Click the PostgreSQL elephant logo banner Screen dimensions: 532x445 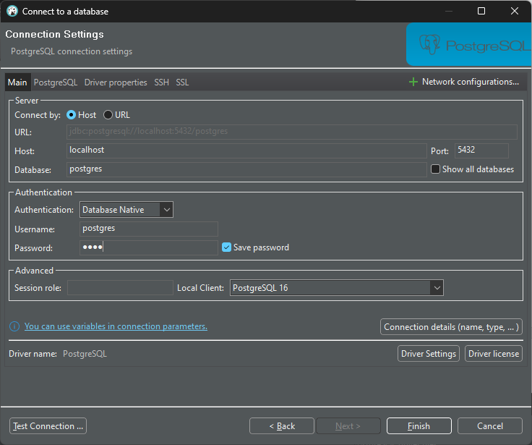(x=469, y=44)
